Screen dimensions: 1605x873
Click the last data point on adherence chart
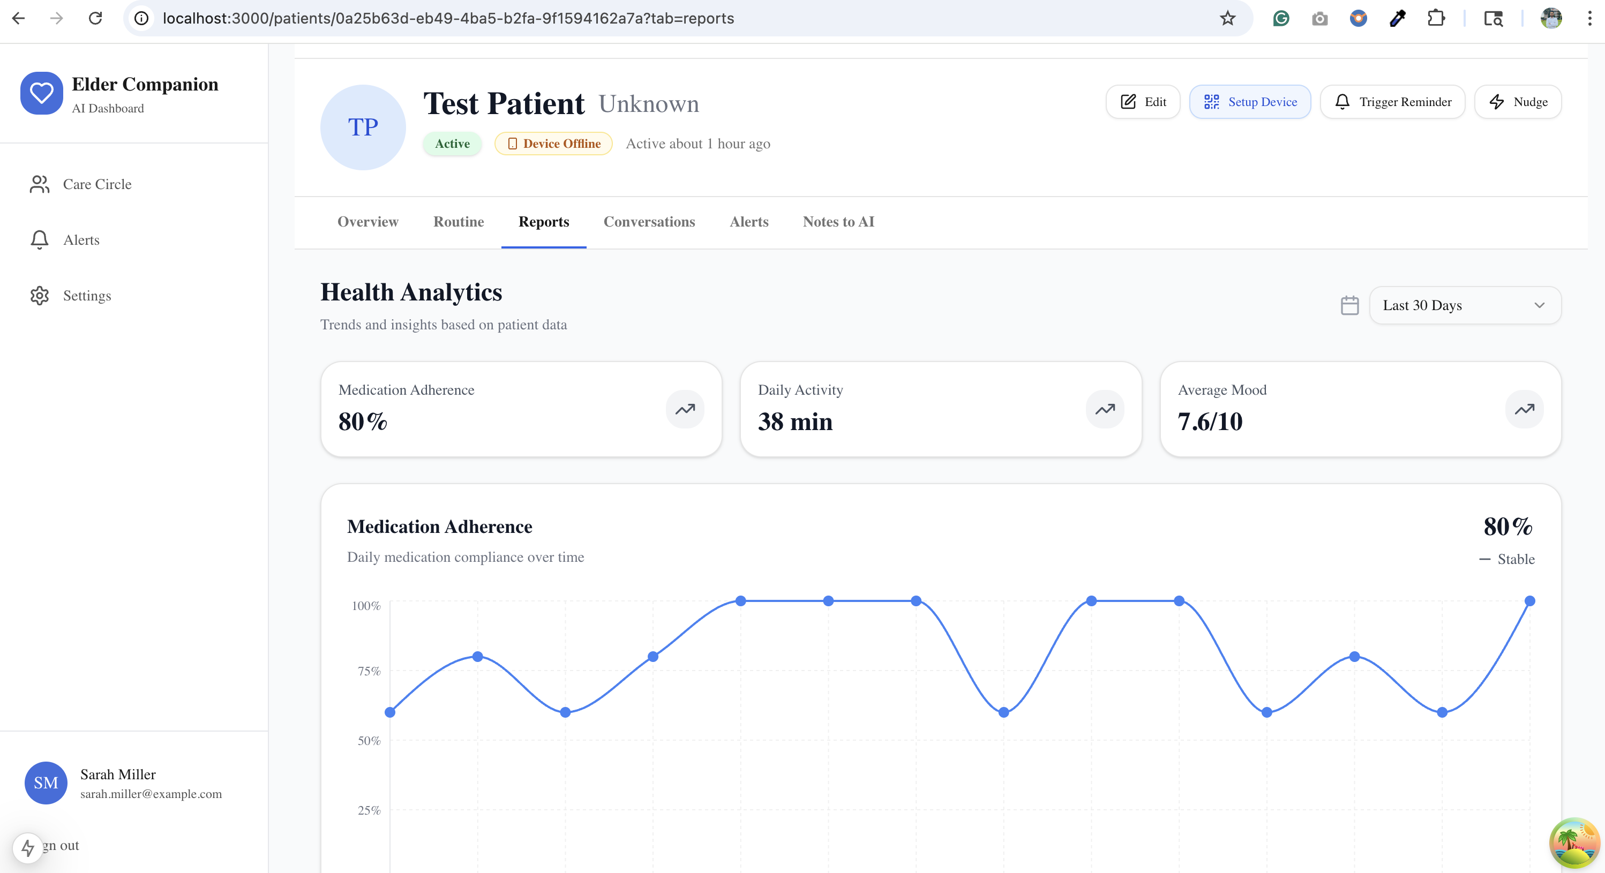click(x=1529, y=601)
